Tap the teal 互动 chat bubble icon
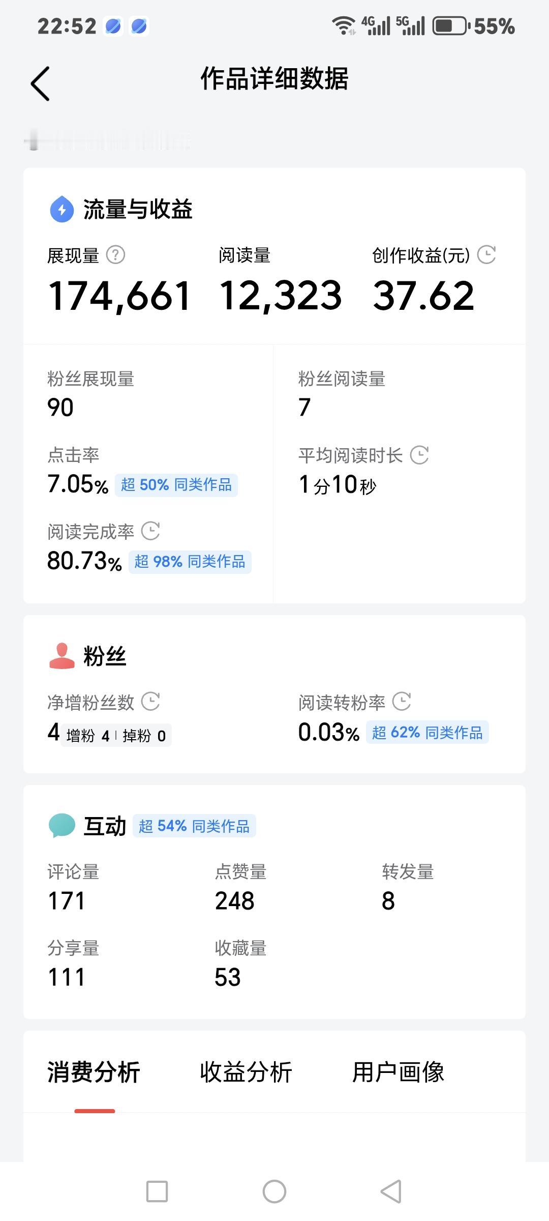The height and width of the screenshot is (1221, 549). 62,825
